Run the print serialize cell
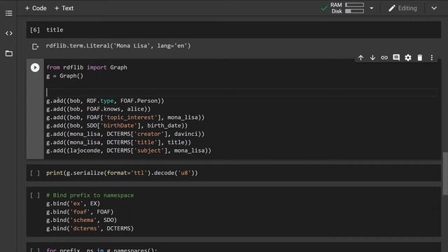 click(35, 173)
